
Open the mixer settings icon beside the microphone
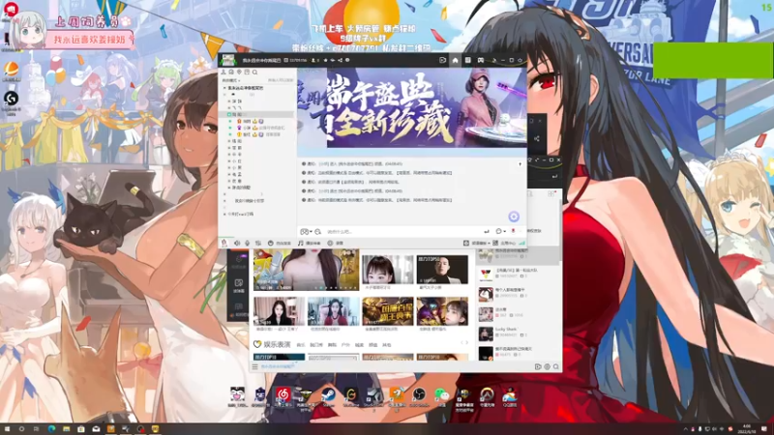[x=257, y=244]
